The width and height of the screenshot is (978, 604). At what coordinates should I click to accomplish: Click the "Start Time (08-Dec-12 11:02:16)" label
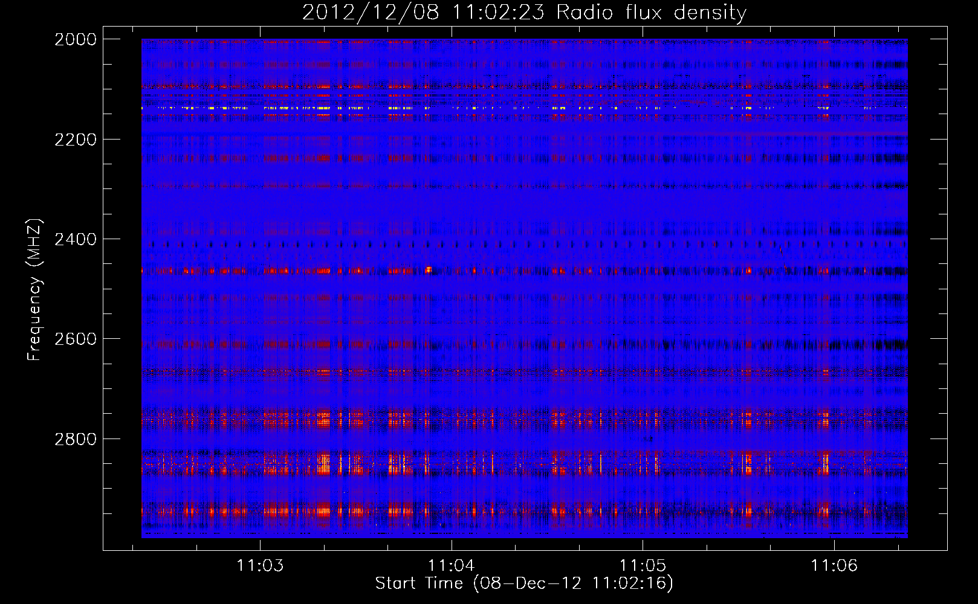(524, 583)
